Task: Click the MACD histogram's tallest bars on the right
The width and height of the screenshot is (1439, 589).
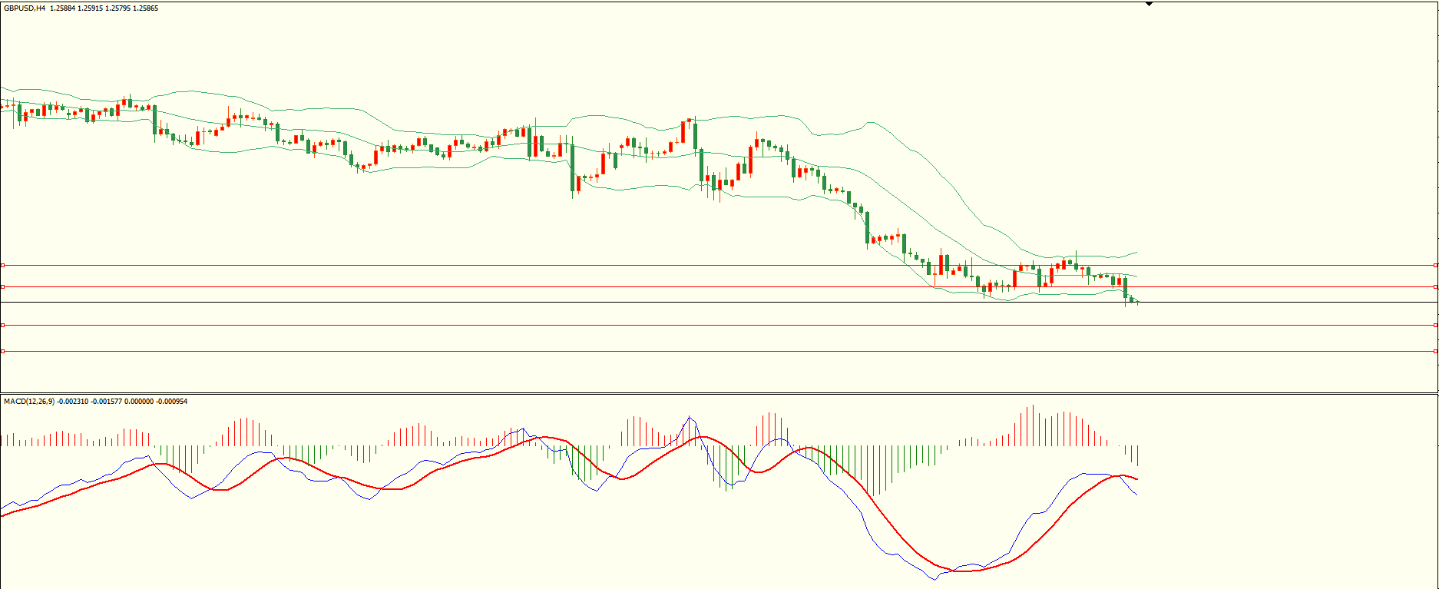Action: click(x=1033, y=426)
